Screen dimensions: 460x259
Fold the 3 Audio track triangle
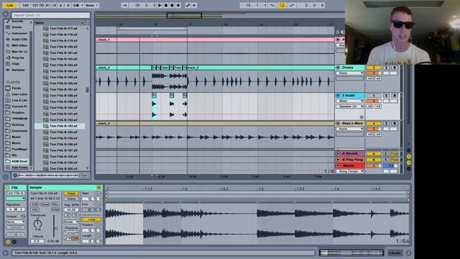click(338, 96)
